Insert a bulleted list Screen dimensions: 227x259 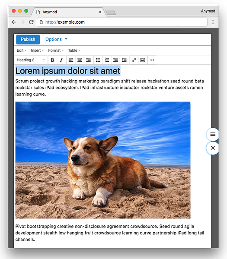[98, 60]
